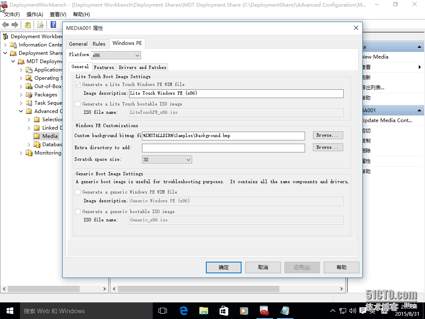
Task: Expand the Monitoring tree node
Action: point(21,153)
